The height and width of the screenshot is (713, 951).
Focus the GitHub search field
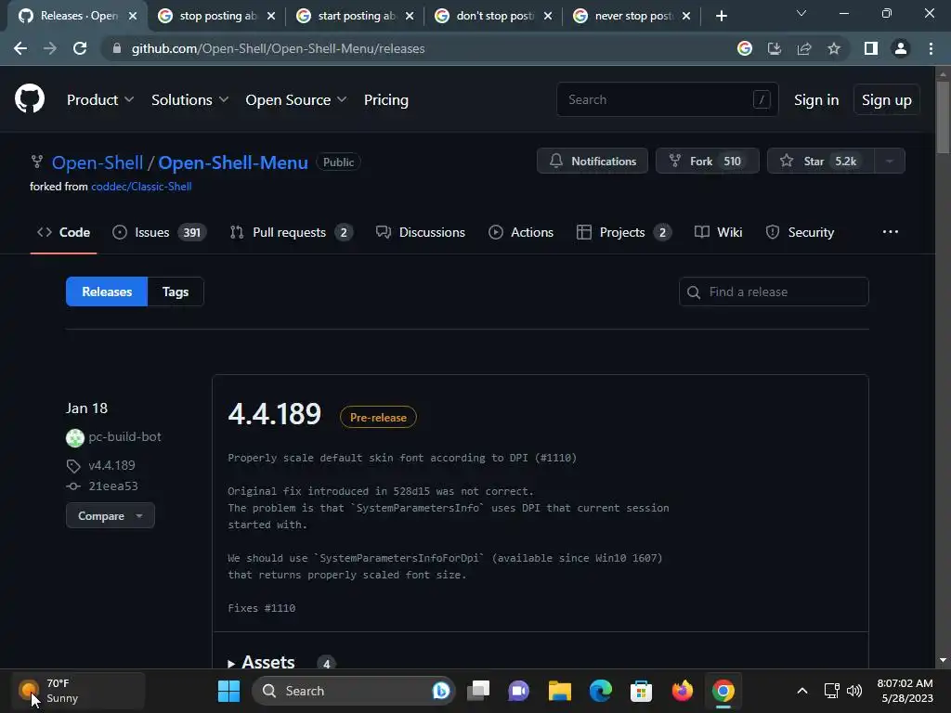tap(667, 99)
